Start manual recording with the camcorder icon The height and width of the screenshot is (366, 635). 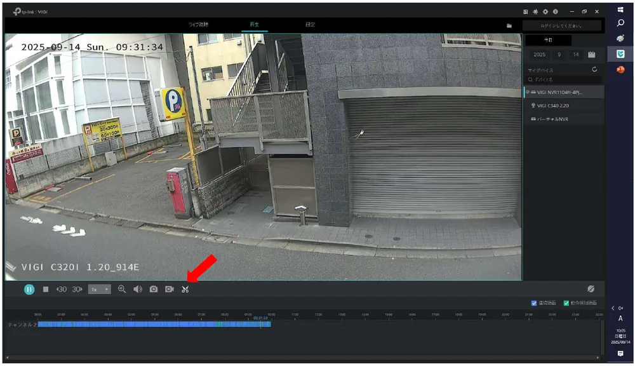point(170,289)
